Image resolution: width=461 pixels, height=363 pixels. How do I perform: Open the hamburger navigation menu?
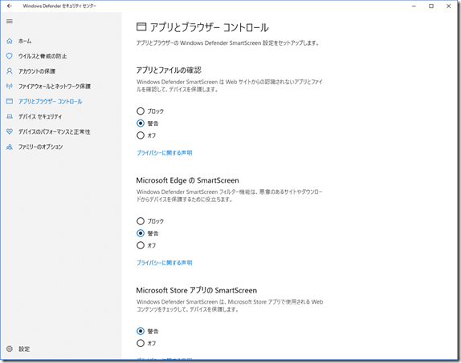(x=10, y=21)
